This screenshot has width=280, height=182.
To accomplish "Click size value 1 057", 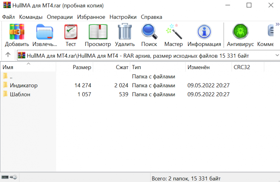I will click(x=84, y=94).
